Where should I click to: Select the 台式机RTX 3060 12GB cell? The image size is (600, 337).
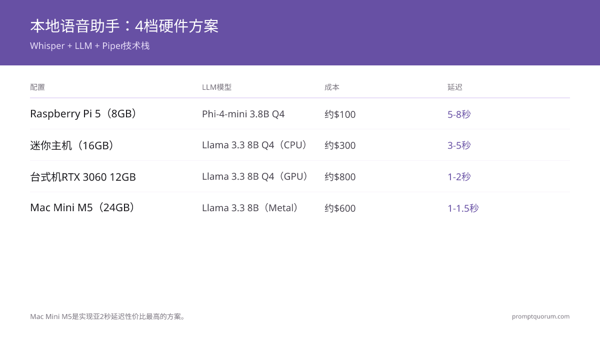pyautogui.click(x=83, y=177)
